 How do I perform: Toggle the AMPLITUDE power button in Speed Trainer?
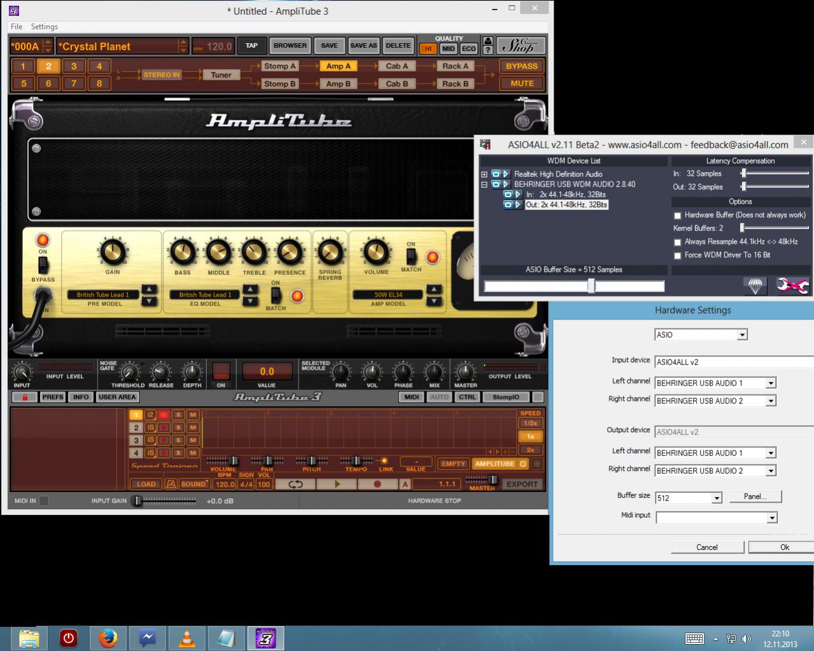pyautogui.click(x=500, y=464)
